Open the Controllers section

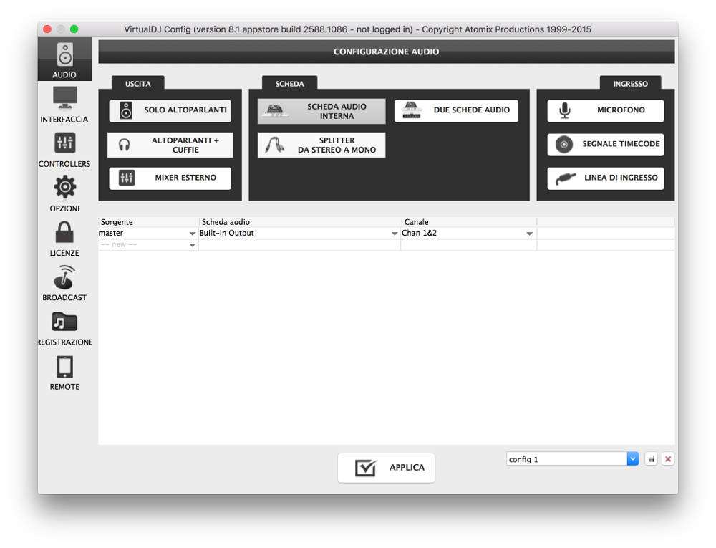[x=64, y=149]
